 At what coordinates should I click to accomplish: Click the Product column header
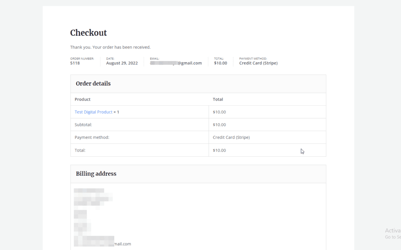click(x=83, y=99)
